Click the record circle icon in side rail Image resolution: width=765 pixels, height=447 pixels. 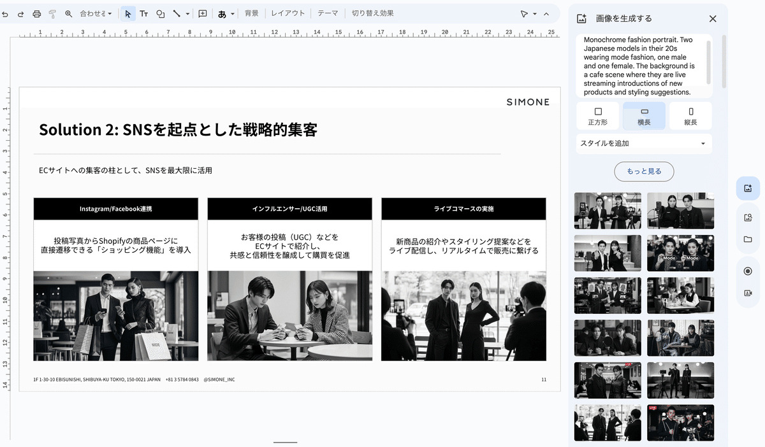click(748, 271)
